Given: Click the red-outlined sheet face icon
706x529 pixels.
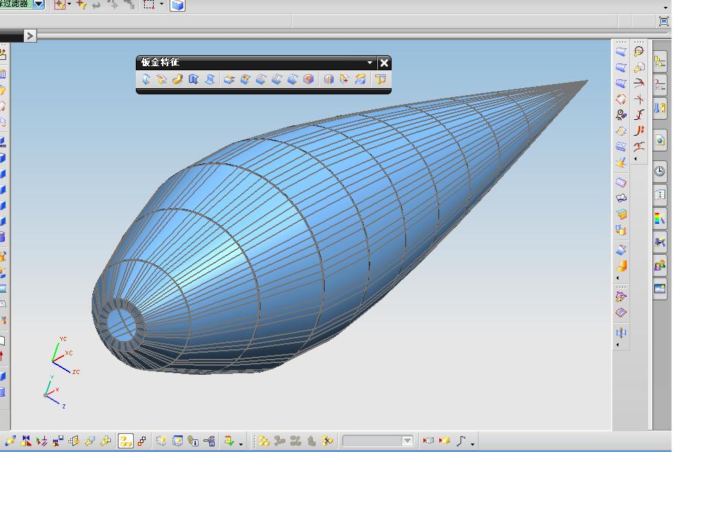Looking at the screenshot, I should pos(621,313).
